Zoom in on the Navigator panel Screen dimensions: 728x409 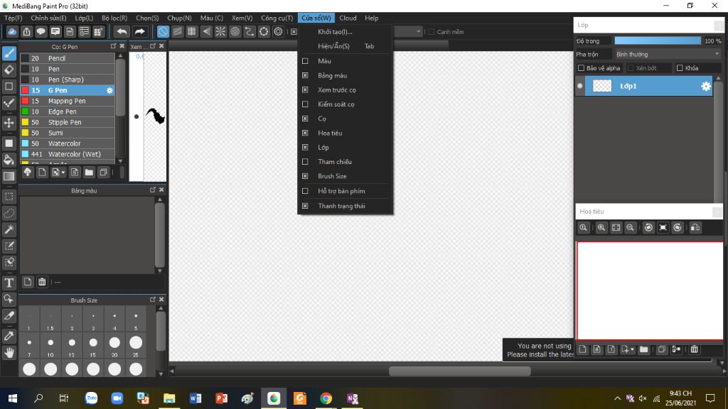pos(601,227)
